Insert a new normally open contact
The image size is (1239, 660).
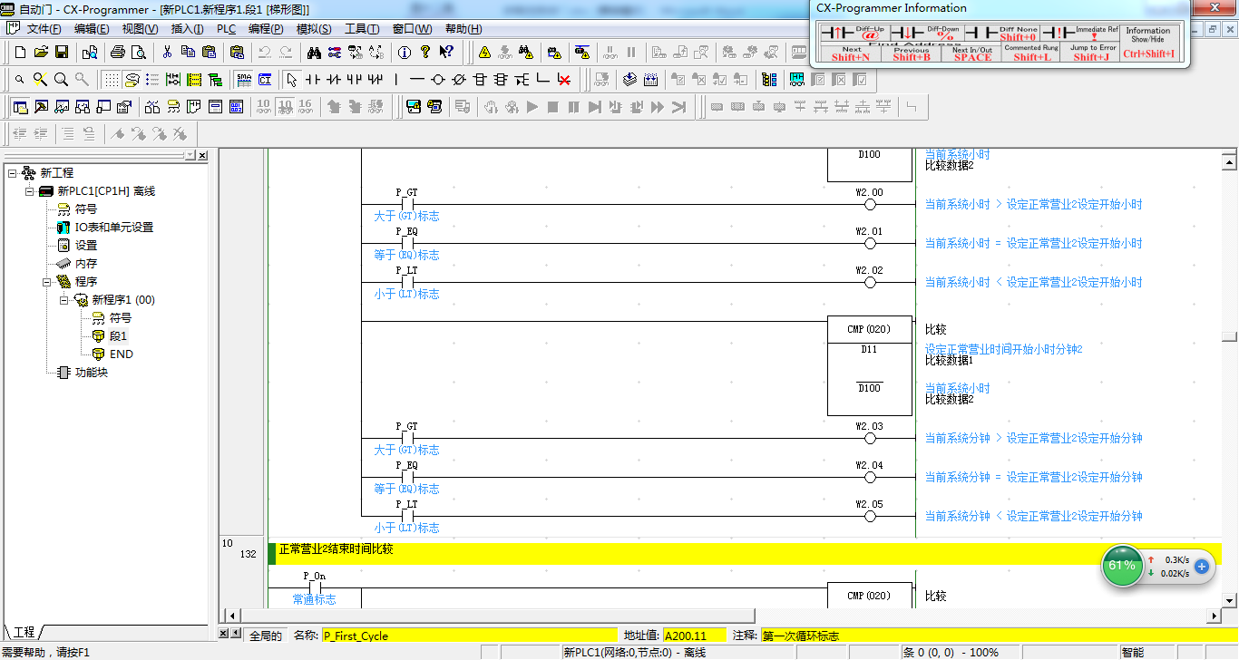(313, 79)
